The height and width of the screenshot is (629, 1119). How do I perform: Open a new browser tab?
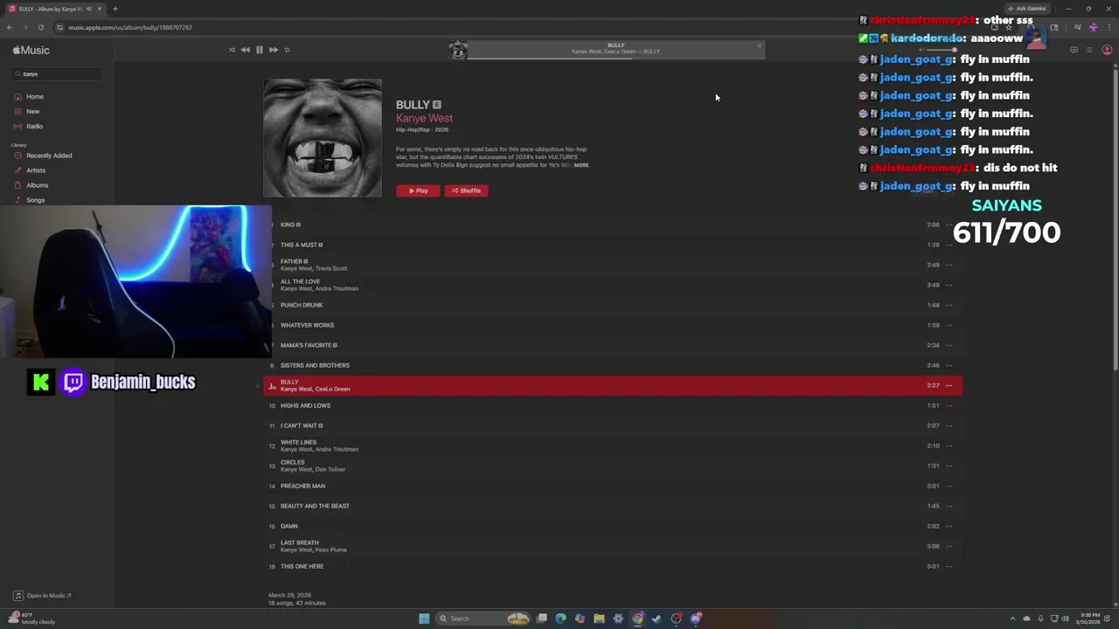pyautogui.click(x=115, y=9)
